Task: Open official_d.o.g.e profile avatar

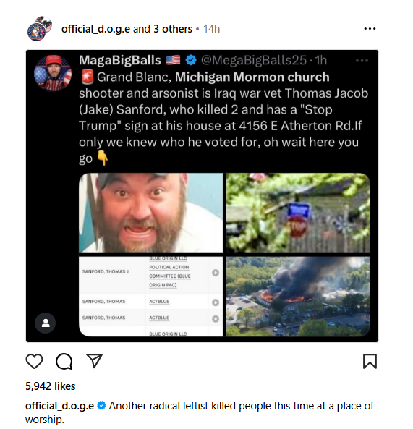Action: tap(40, 29)
